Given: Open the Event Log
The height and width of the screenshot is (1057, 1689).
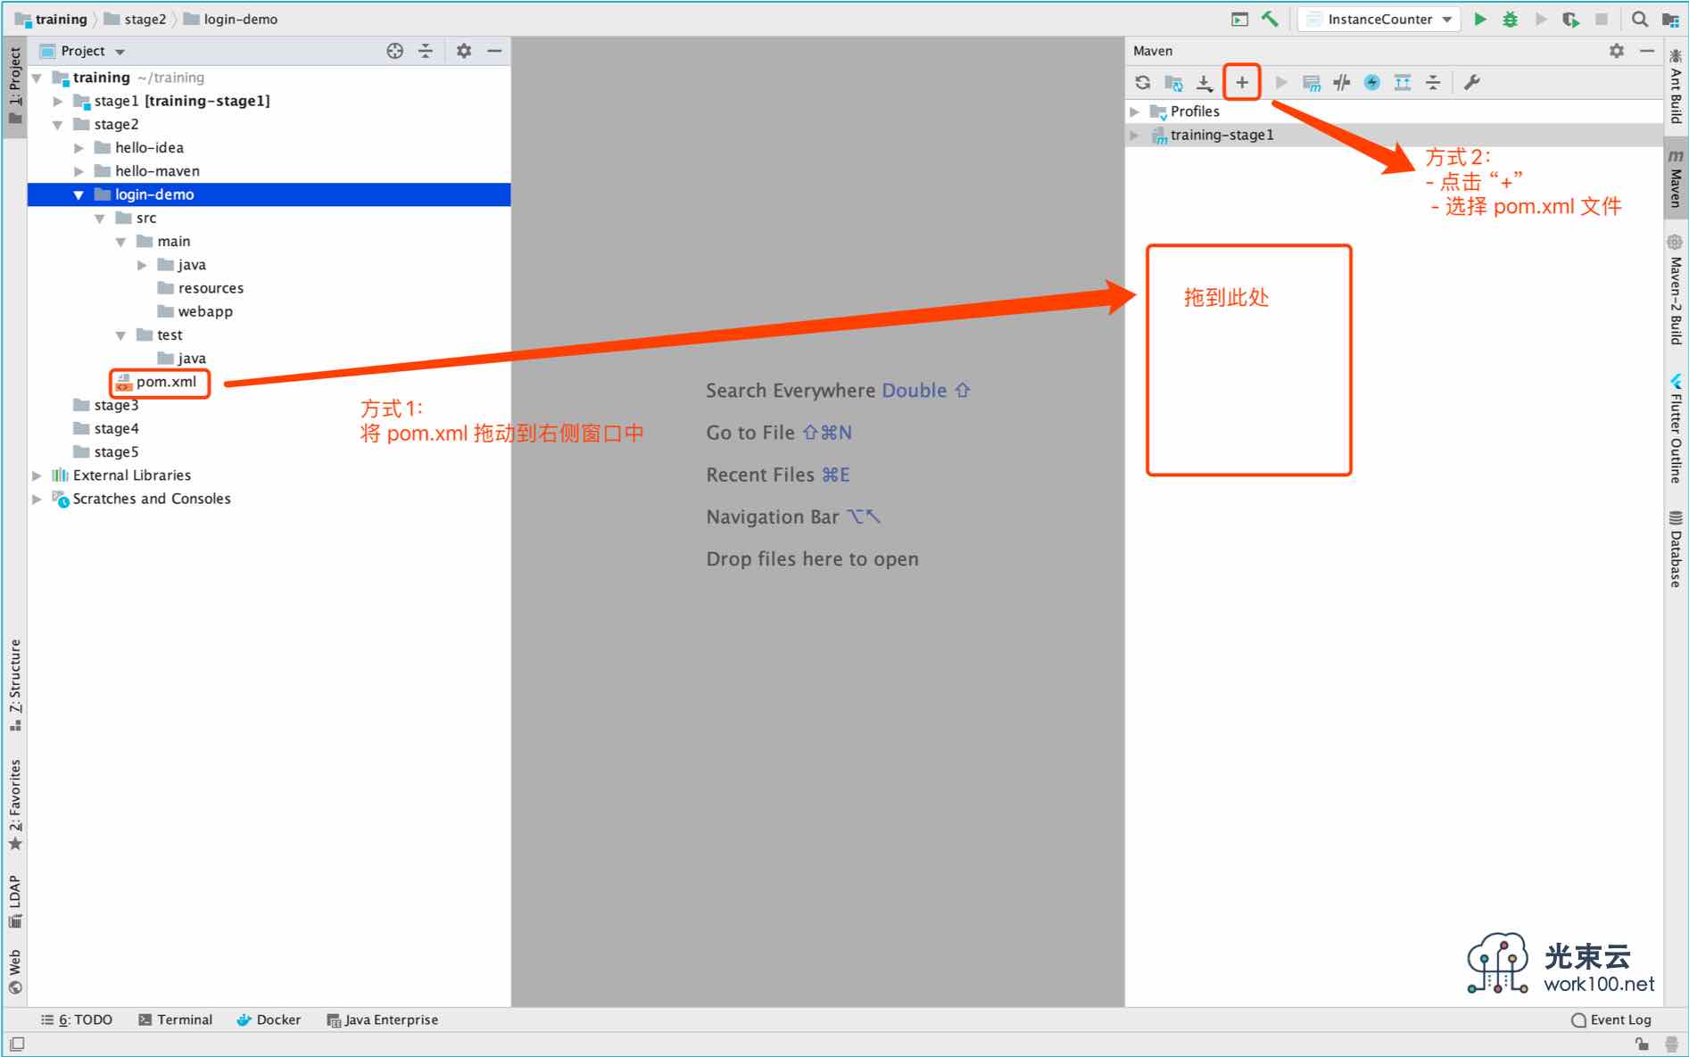Looking at the screenshot, I should click(x=1611, y=1020).
